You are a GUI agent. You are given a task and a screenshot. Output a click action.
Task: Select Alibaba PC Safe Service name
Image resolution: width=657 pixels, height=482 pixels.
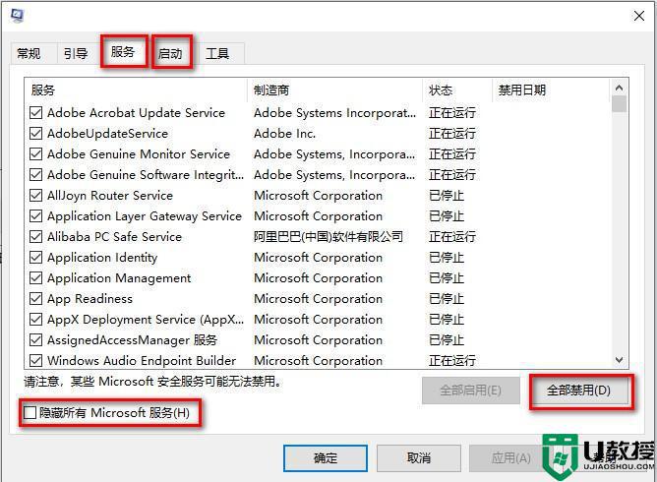pyautogui.click(x=114, y=236)
